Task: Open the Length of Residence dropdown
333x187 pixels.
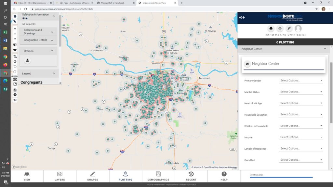Action: click(301, 149)
